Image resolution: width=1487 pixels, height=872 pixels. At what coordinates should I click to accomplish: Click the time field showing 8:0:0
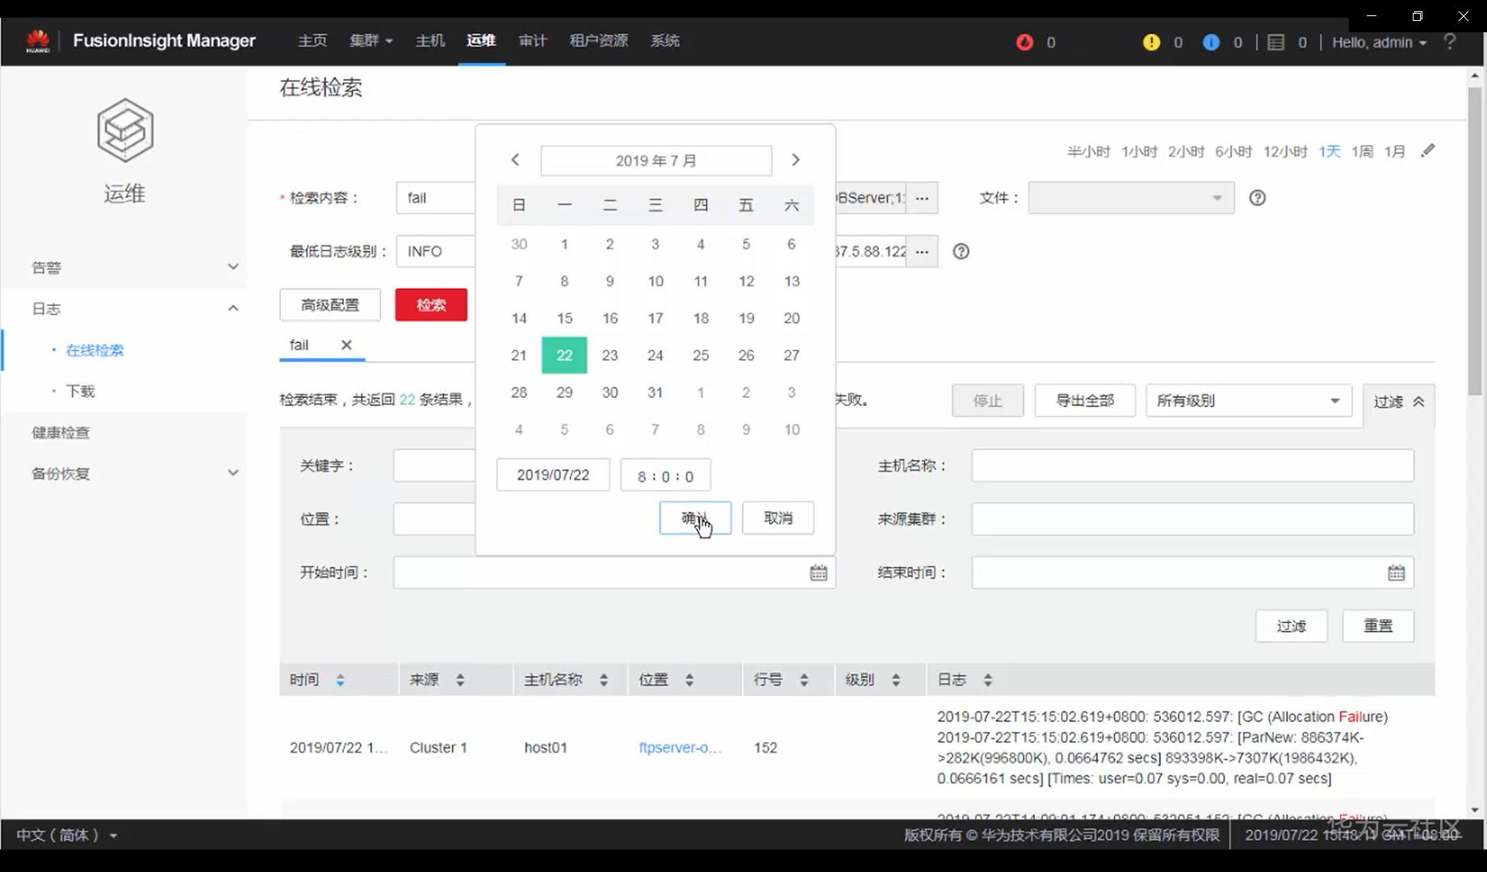665,475
